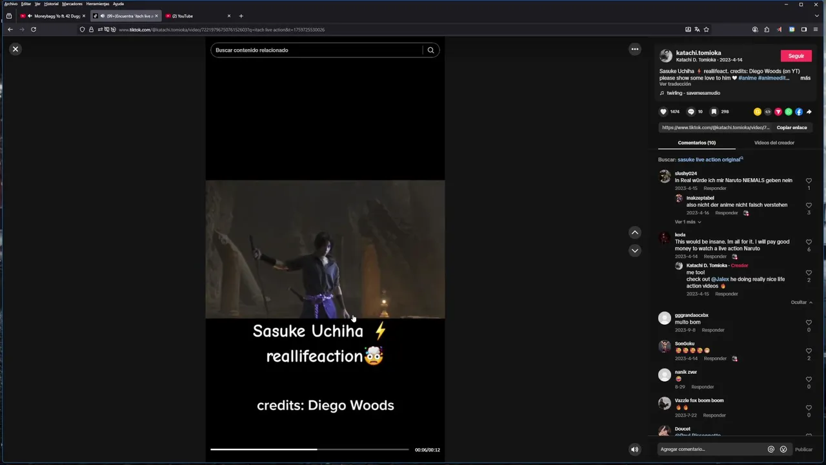Open the Firefox account icon
826x465 pixels.
pyautogui.click(x=755, y=29)
